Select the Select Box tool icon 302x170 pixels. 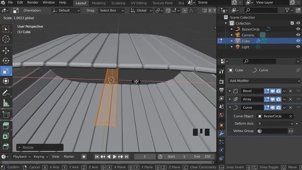tap(6, 29)
